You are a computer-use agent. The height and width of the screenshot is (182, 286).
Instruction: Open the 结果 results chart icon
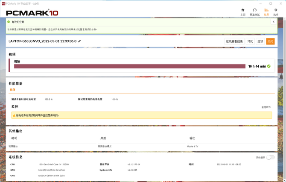tap(266, 12)
